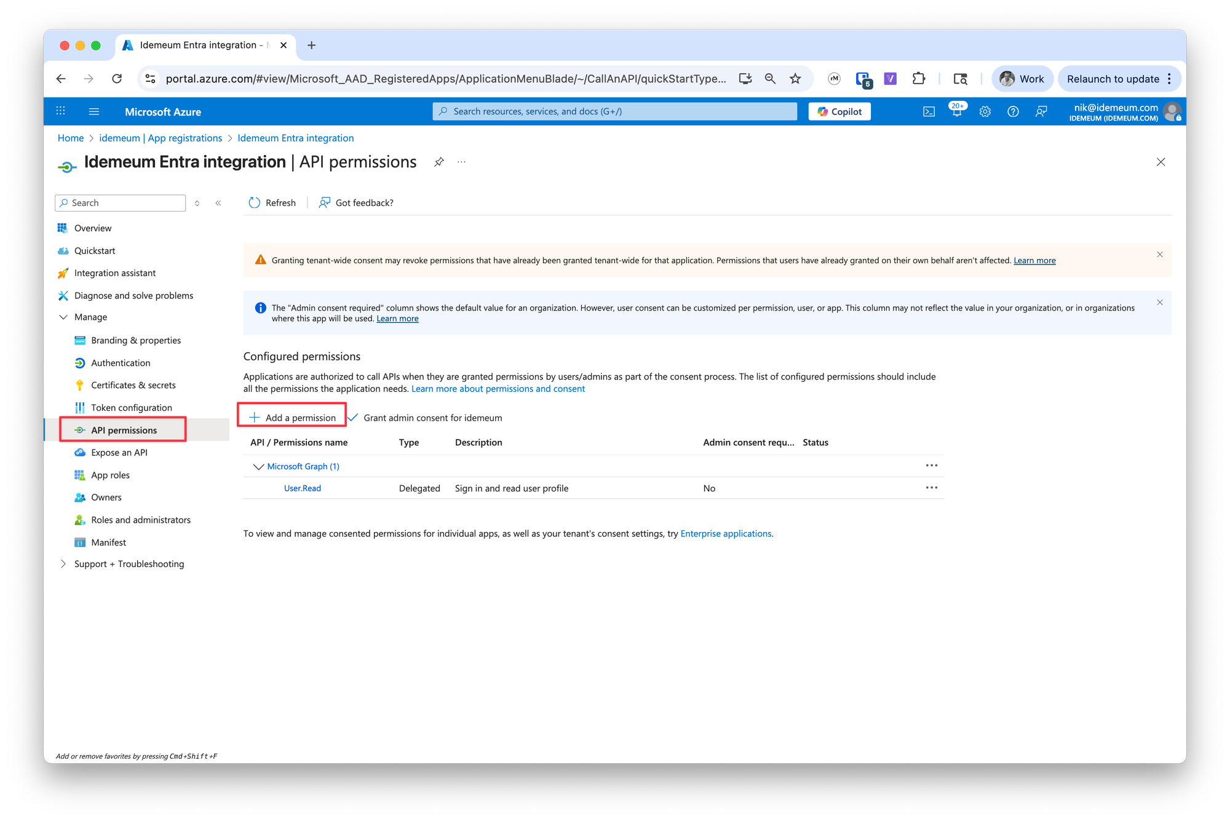Screen dimensions: 1230x821
Task: Open options menu for Microsoft Graph row
Action: [x=932, y=466]
